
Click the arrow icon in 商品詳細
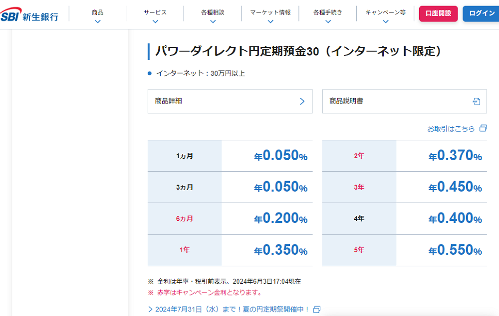point(302,101)
